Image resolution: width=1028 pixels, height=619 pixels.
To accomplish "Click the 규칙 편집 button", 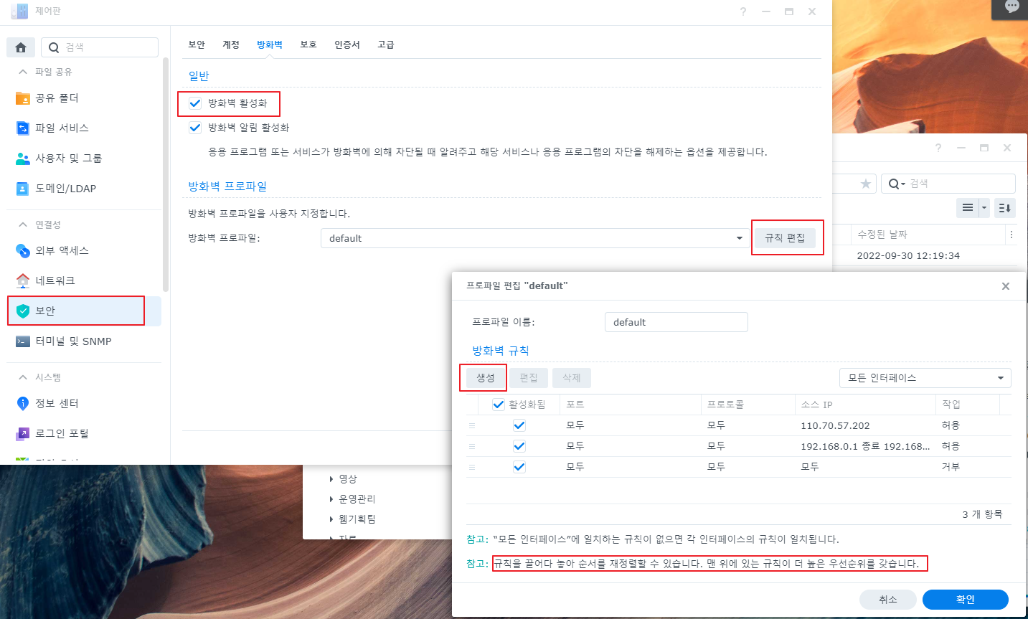I will [785, 238].
